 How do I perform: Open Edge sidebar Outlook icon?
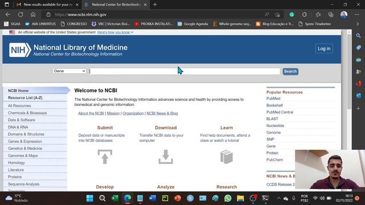pos(359,96)
